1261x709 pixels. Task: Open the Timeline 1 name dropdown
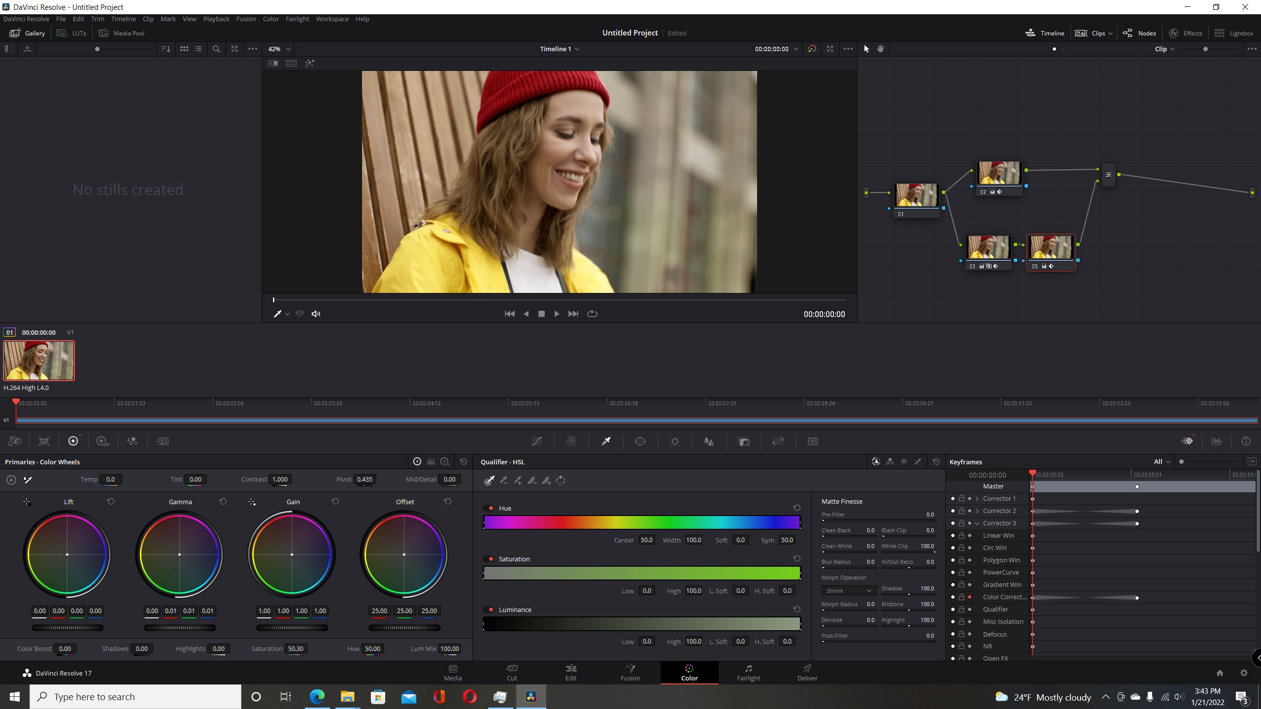pyautogui.click(x=560, y=49)
